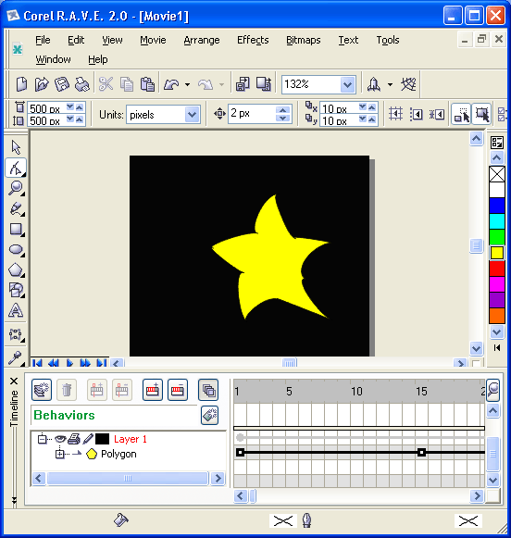
Task: Select the Ellipse tool
Action: pyautogui.click(x=16, y=249)
